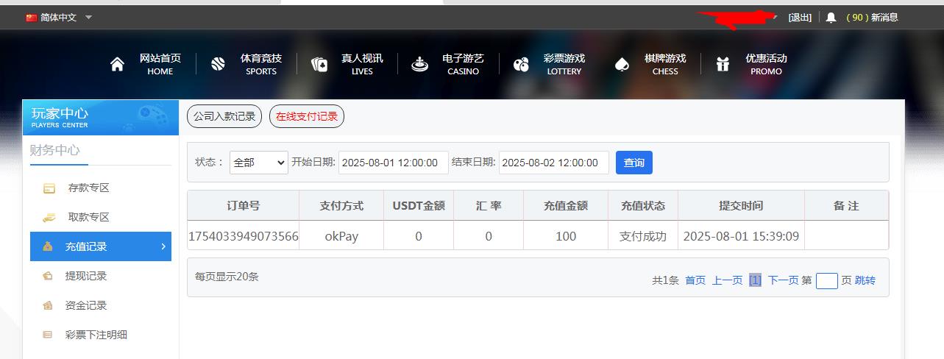The image size is (944, 359).
Task: Click the 充值状态 column header
Action: pyautogui.click(x=643, y=205)
